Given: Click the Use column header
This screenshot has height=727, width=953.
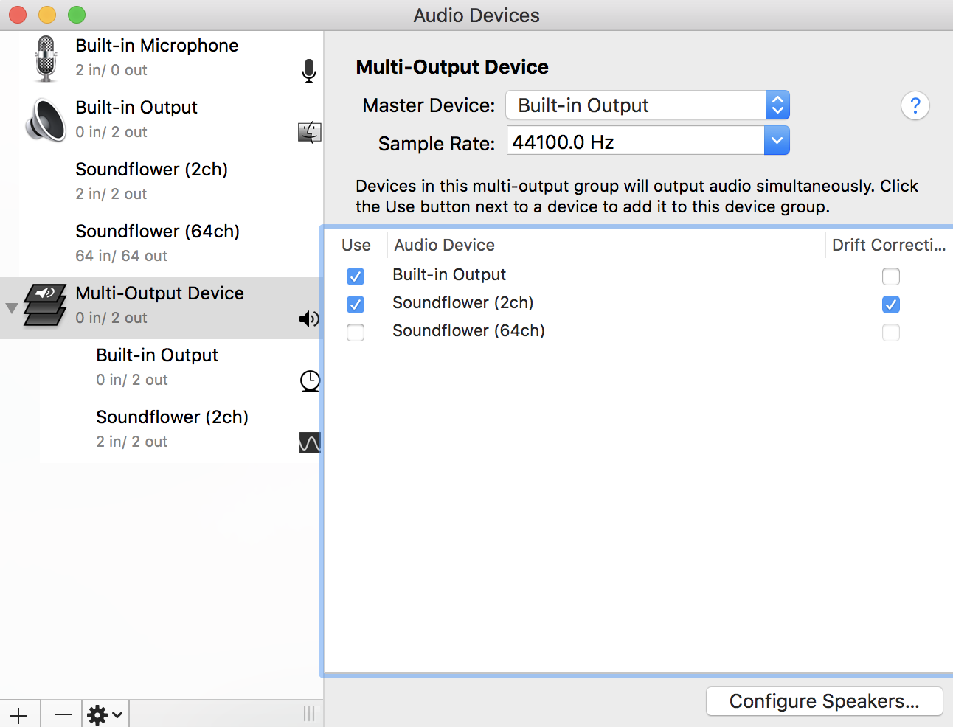Looking at the screenshot, I should point(356,246).
